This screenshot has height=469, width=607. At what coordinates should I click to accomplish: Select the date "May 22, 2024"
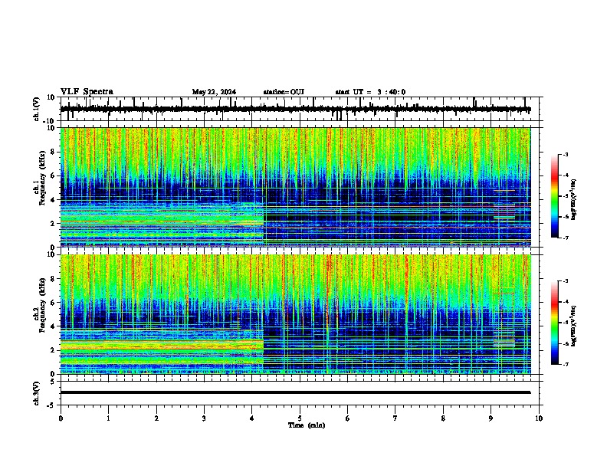[214, 92]
